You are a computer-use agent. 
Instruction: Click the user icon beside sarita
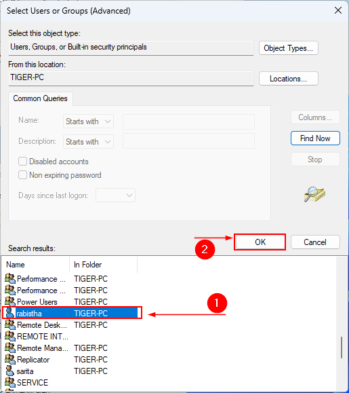pyautogui.click(x=9, y=371)
